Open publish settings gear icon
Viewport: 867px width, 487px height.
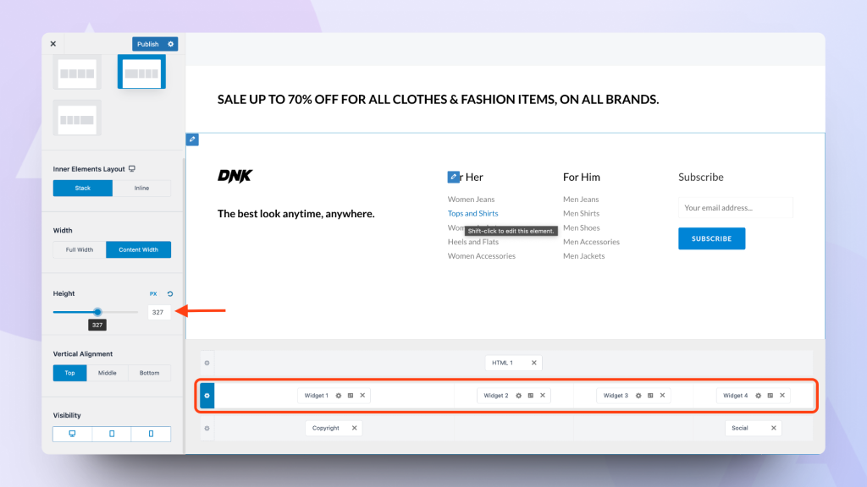(x=171, y=44)
